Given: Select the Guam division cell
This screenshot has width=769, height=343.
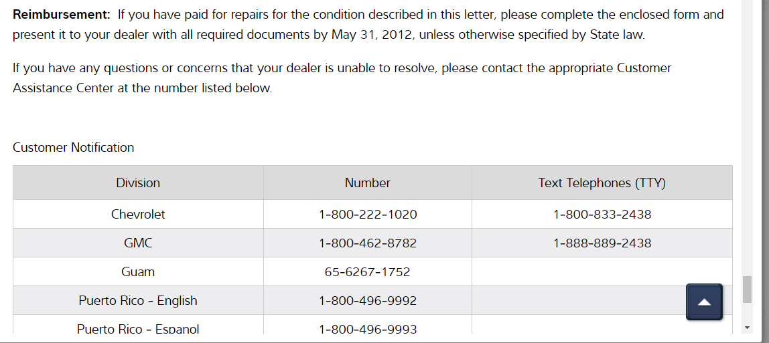Looking at the screenshot, I should click(138, 272).
